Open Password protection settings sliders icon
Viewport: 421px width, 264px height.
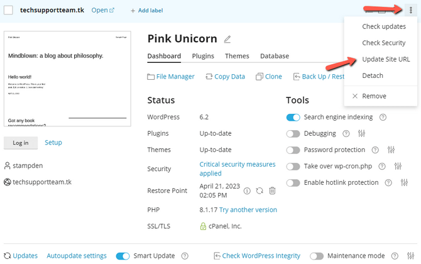point(391,150)
